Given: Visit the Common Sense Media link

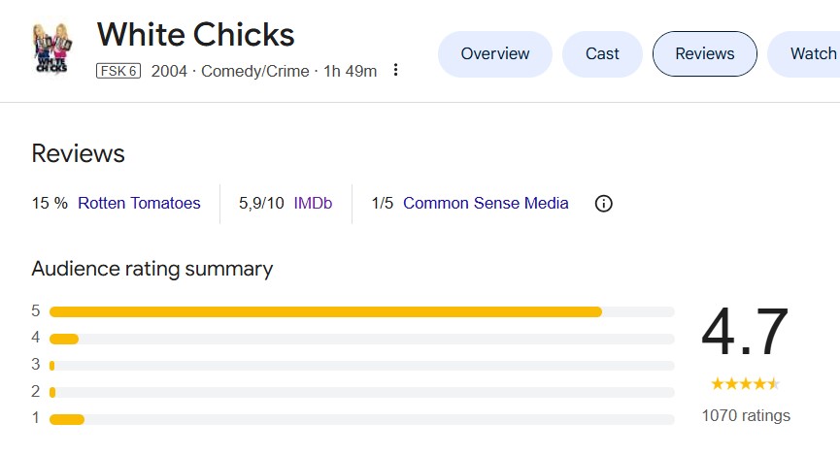Looking at the screenshot, I should pos(486,204).
